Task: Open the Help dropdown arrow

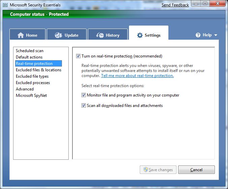Action: point(216,35)
